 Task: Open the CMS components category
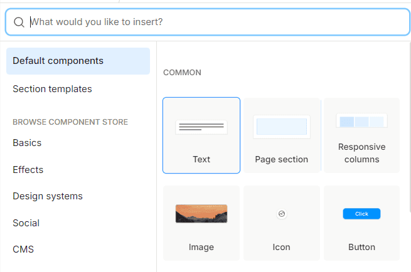coord(78,249)
